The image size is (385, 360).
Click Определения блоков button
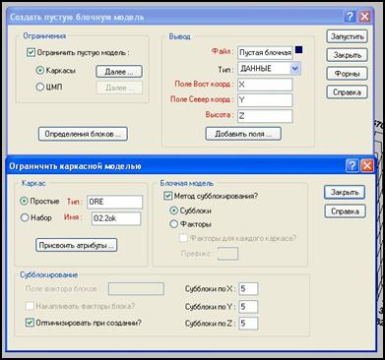point(83,134)
